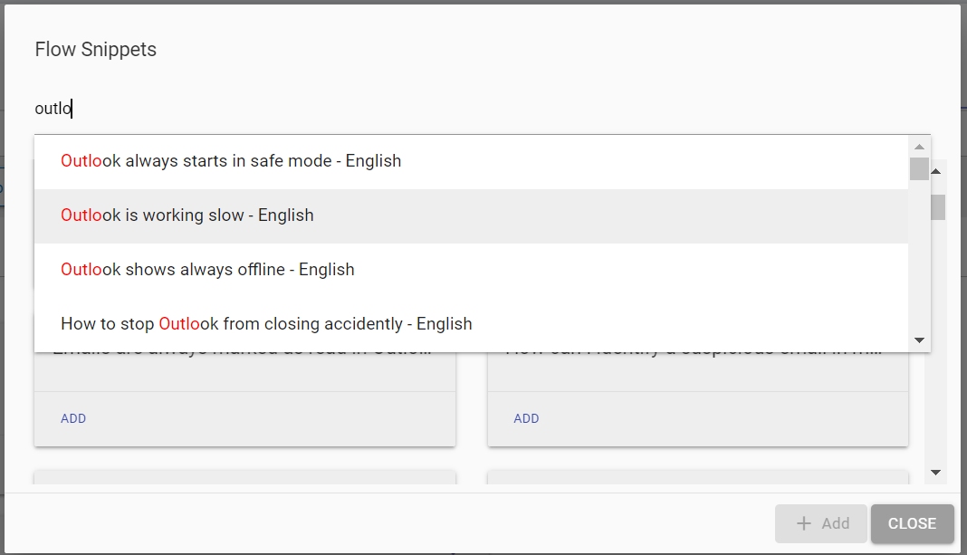Screen dimensions: 967x555
Task: Select 'Outlook always starts in safe mode - English'
Action: [230, 160]
